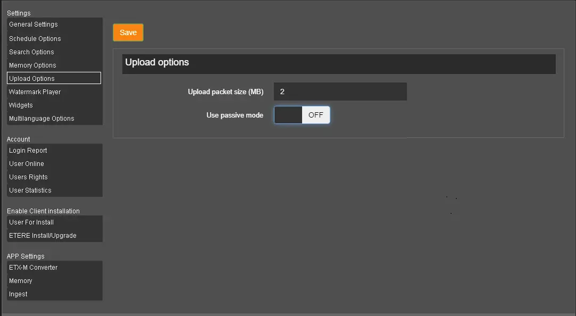The image size is (576, 316).
Task: Open Multilanguage Options
Action: click(x=42, y=119)
